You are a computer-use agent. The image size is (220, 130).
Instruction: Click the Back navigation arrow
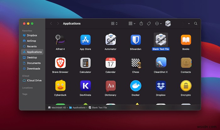(x=51, y=24)
